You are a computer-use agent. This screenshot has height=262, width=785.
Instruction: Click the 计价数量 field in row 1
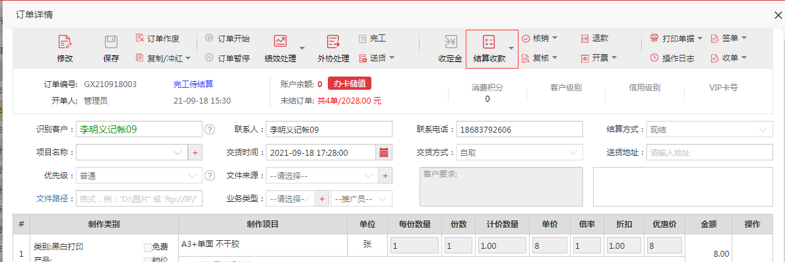[x=502, y=246]
